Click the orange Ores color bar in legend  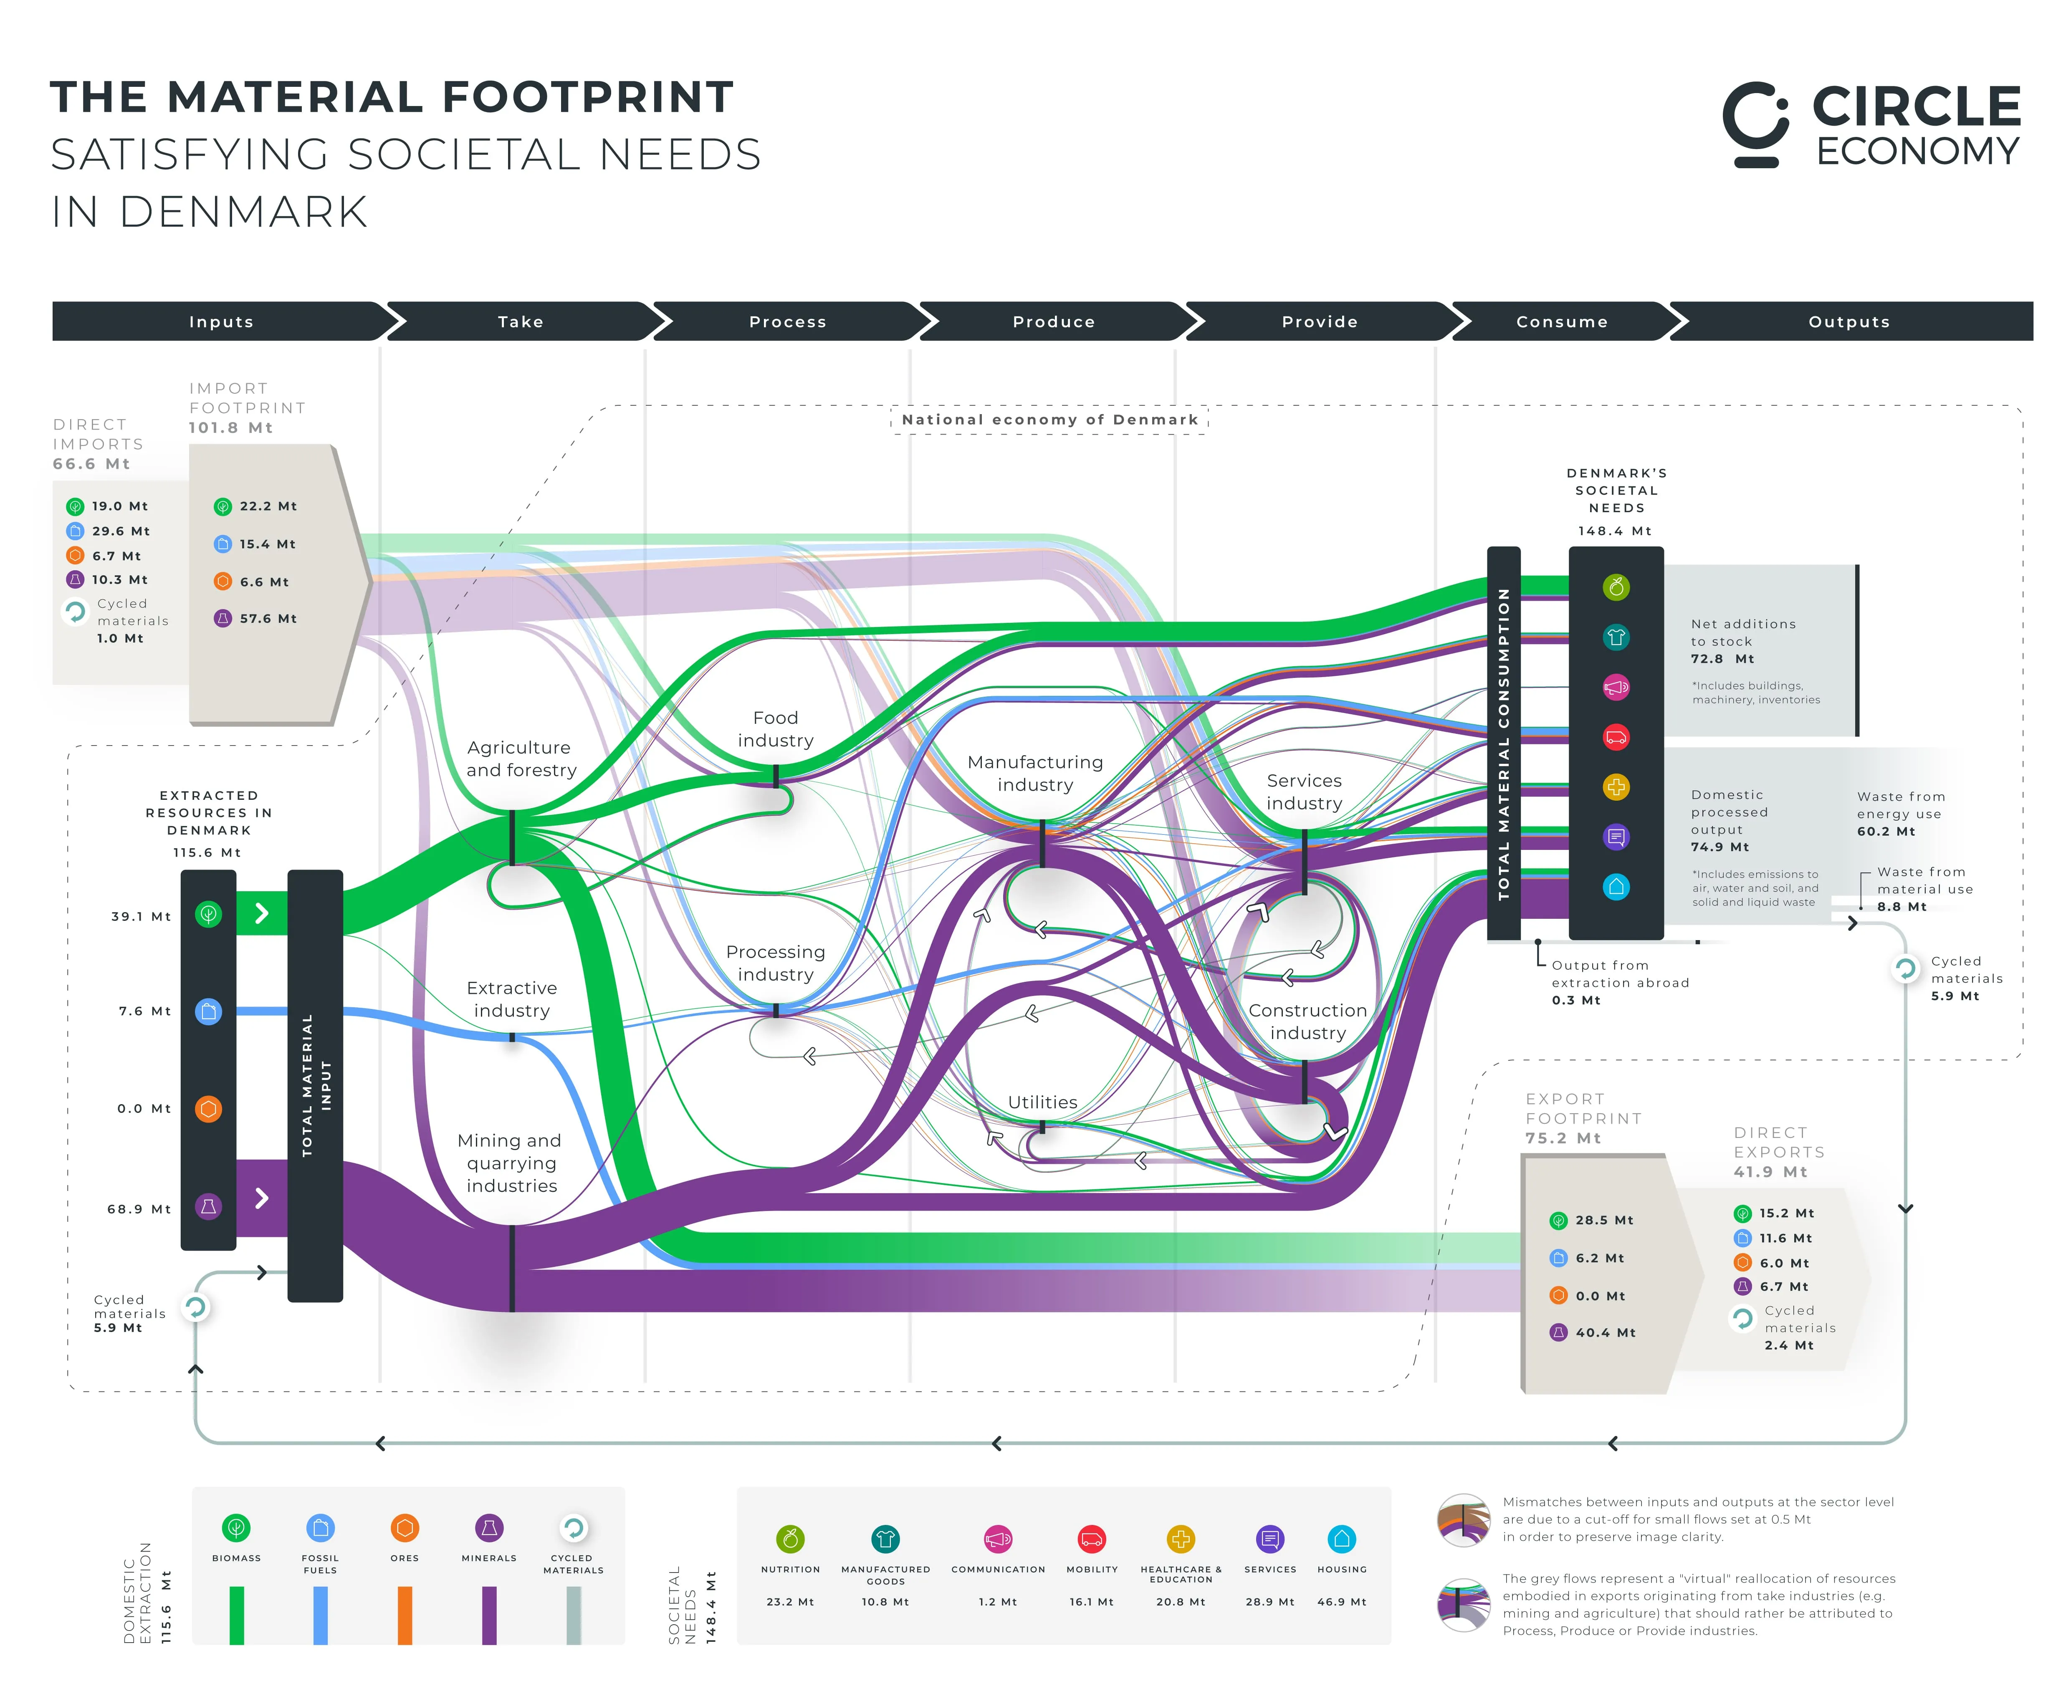click(x=405, y=1615)
